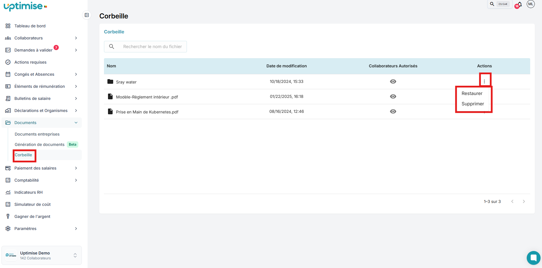Collapse the sidebar panel icon
This screenshot has height=268, width=542.
point(87,15)
